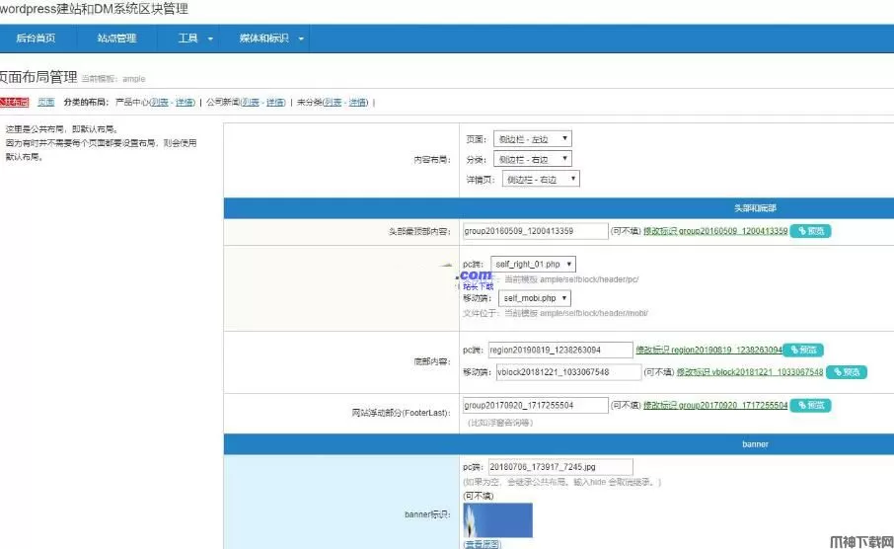Click the banner image thumbnail

coord(497,520)
